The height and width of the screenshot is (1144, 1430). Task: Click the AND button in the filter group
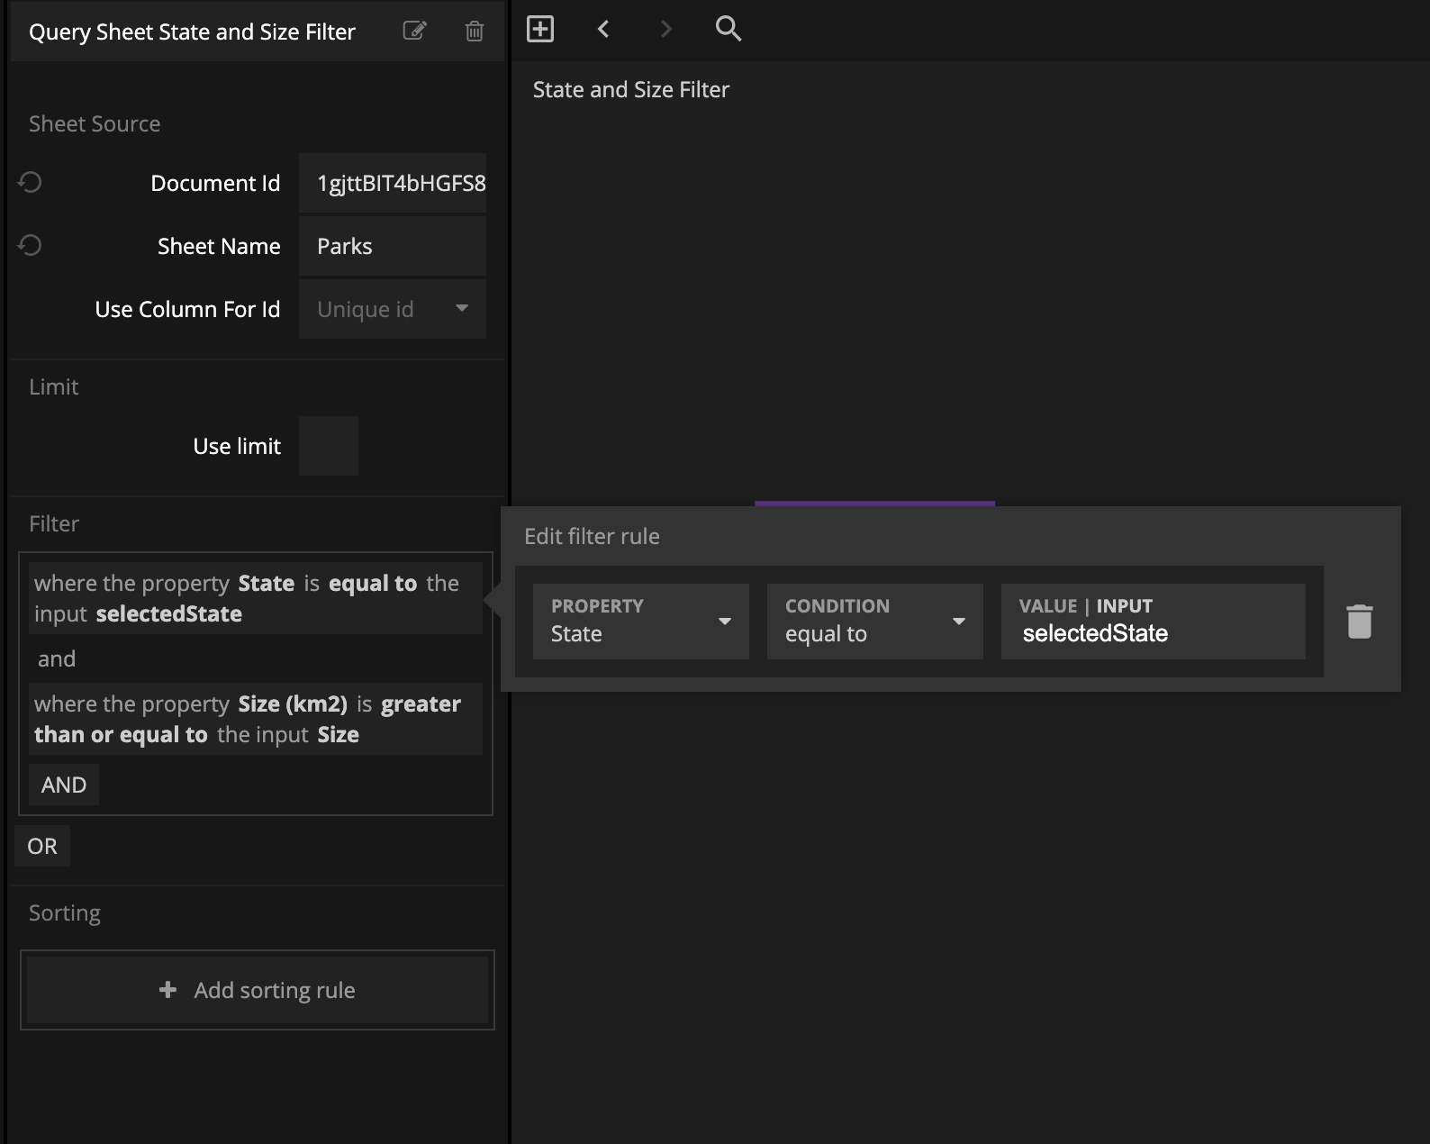point(64,785)
